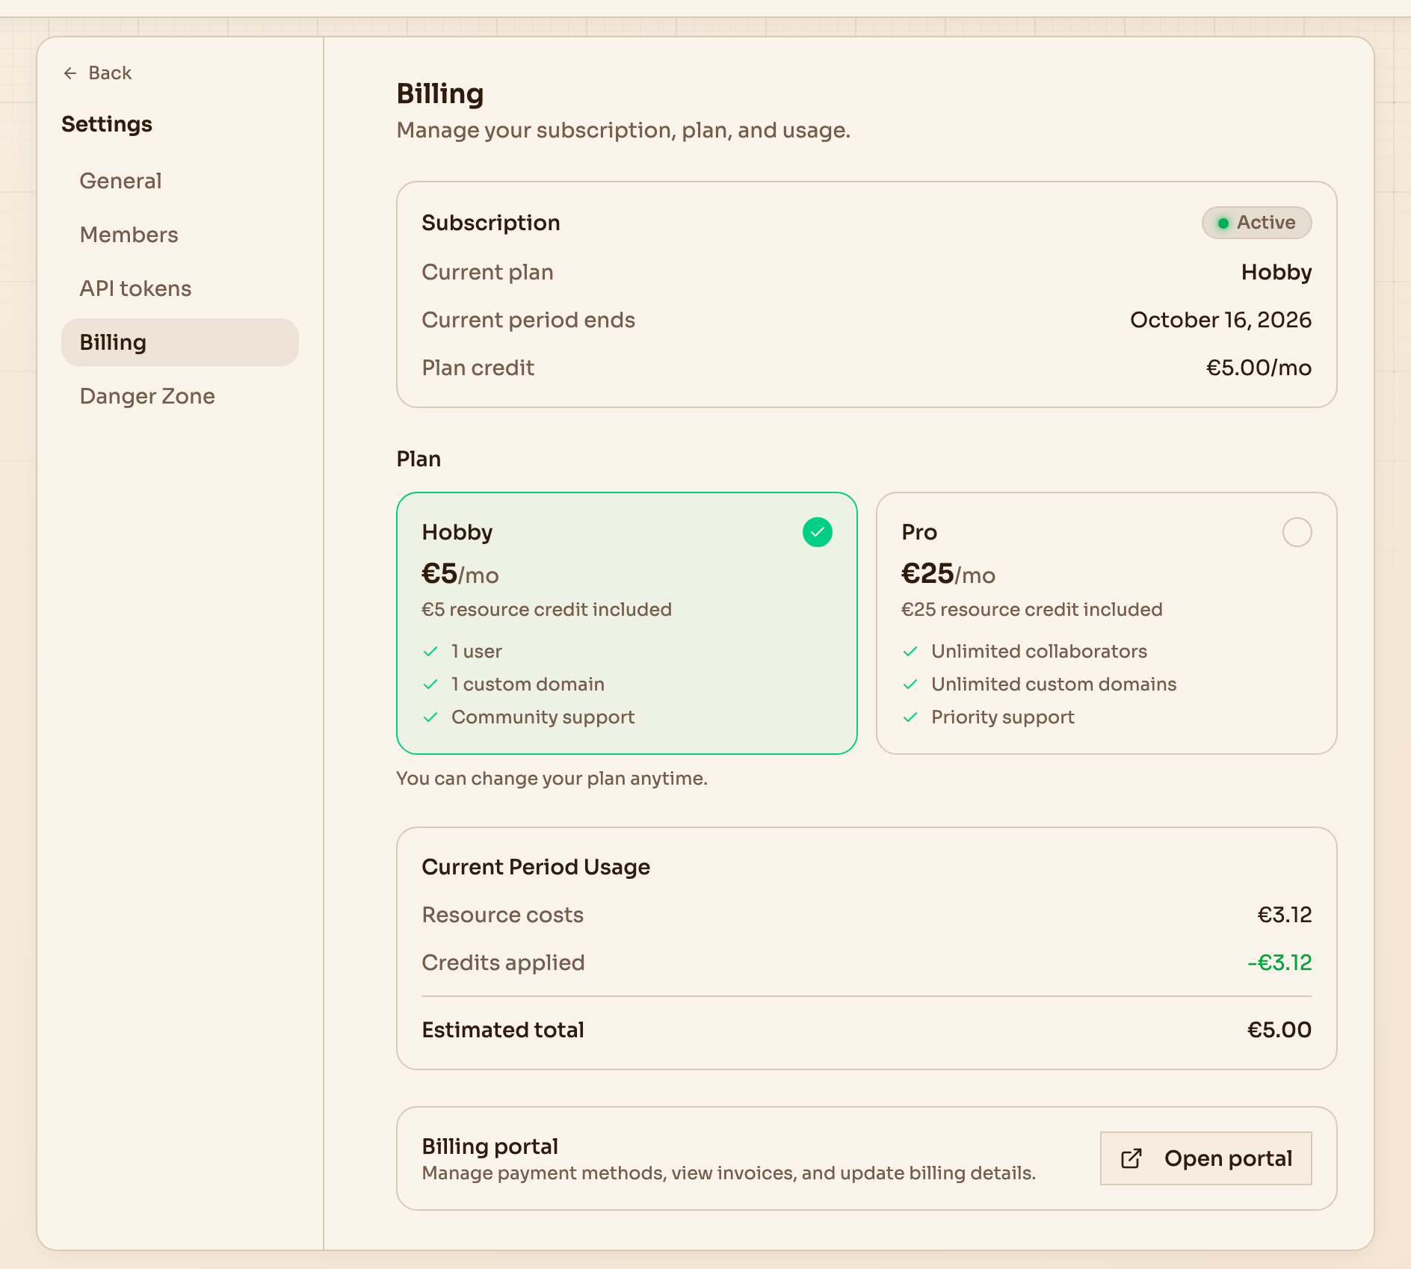Click the green -€3.12 credits value
Screen dimensions: 1411x1269
1279,963
